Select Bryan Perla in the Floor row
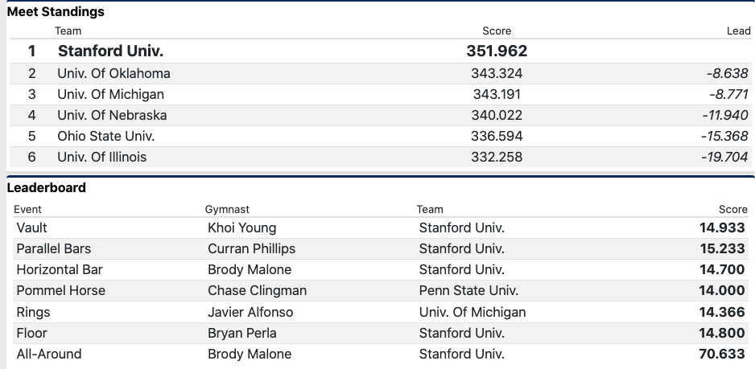The image size is (755, 369). [242, 333]
